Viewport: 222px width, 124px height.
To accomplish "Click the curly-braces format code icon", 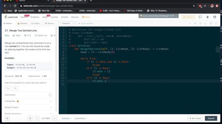I will (195, 23).
